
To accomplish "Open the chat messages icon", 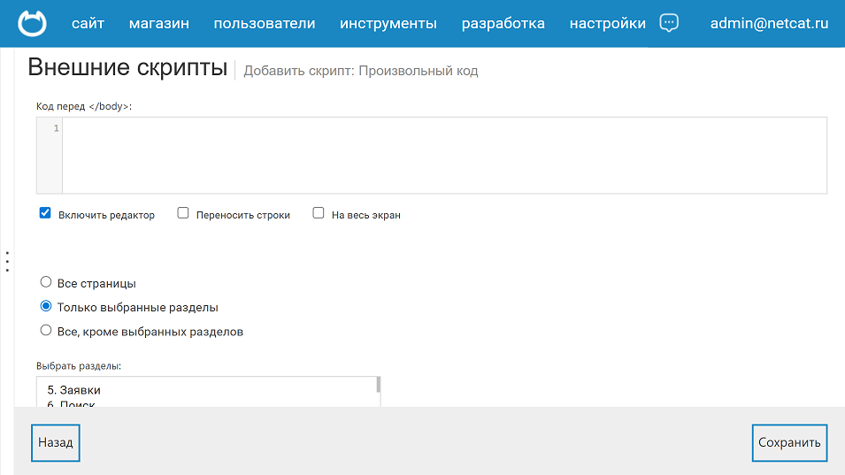I will click(x=670, y=24).
